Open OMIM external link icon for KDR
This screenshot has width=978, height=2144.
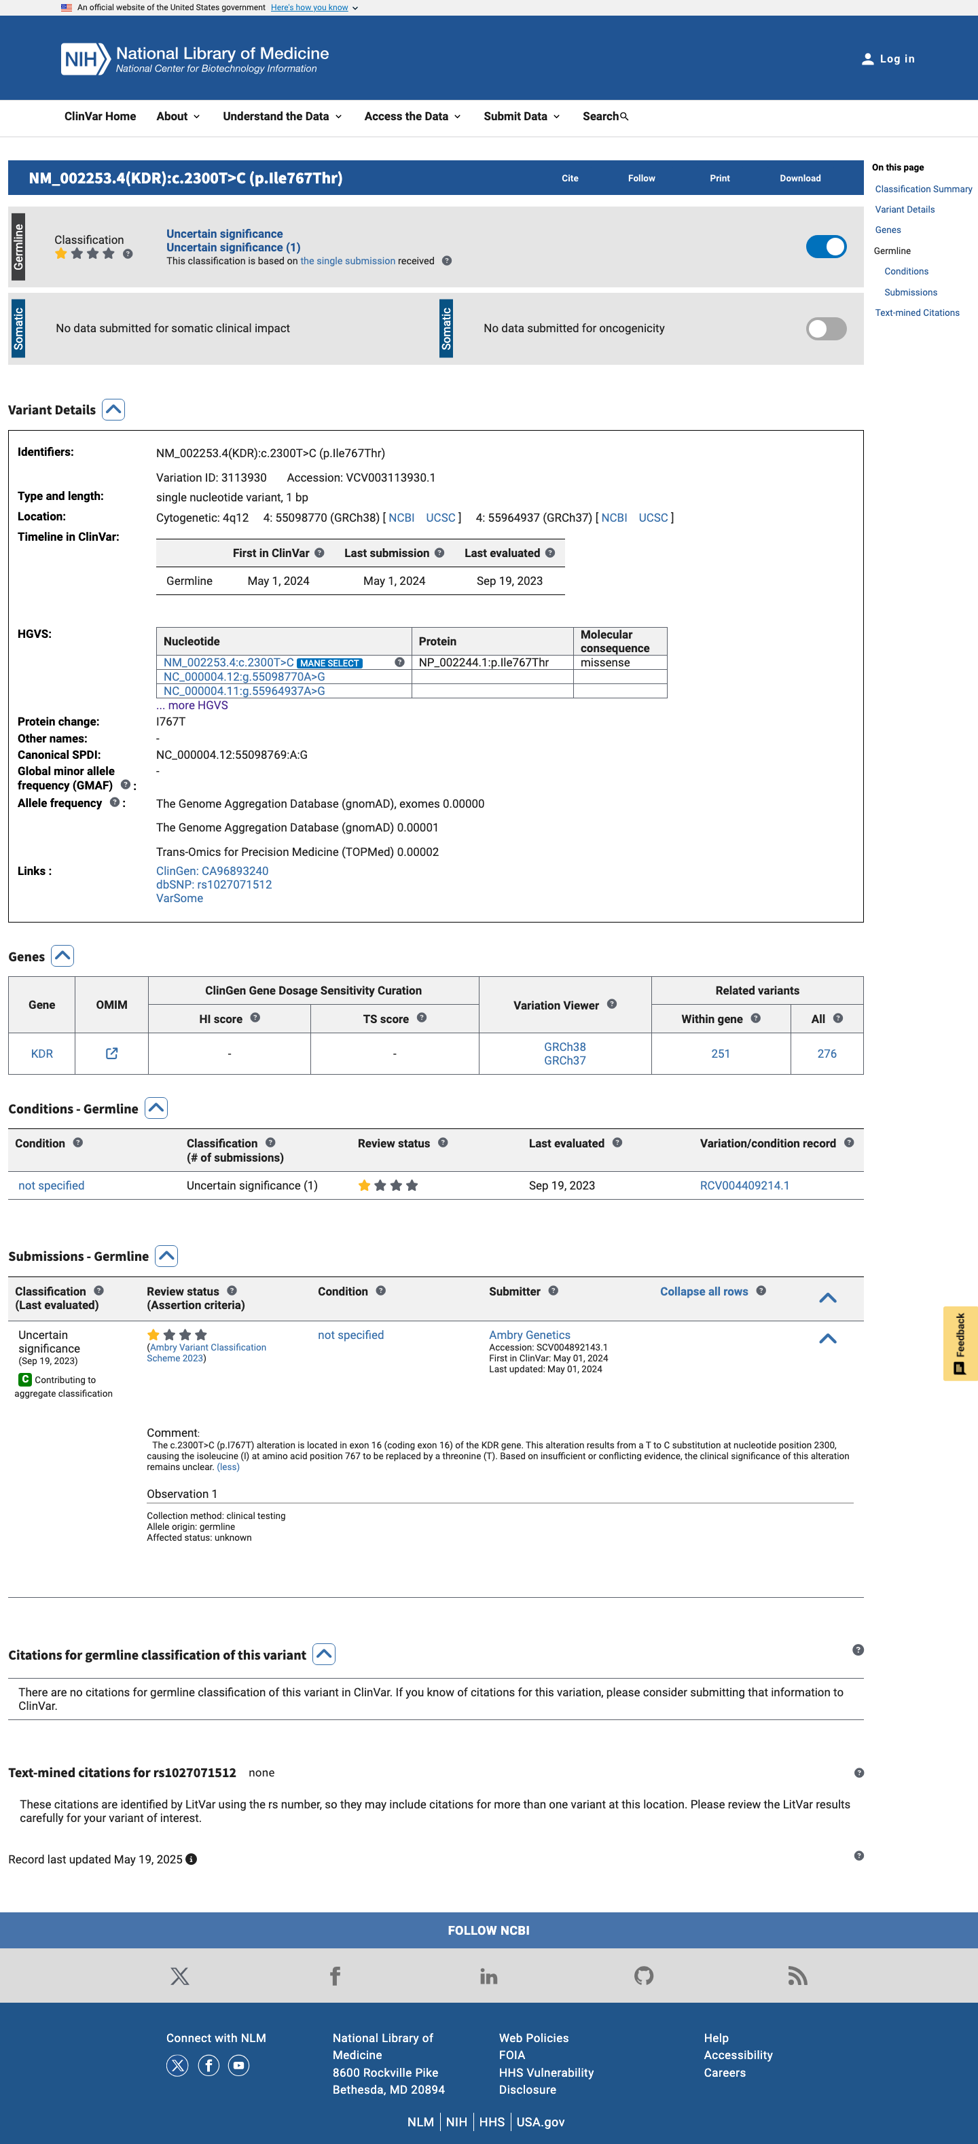coord(111,1053)
